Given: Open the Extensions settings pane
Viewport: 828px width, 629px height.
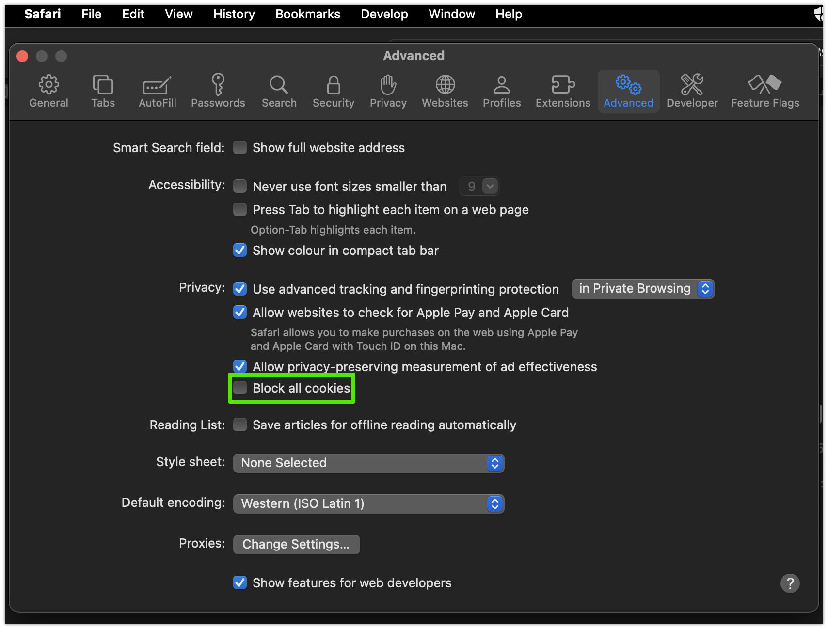Looking at the screenshot, I should point(563,91).
